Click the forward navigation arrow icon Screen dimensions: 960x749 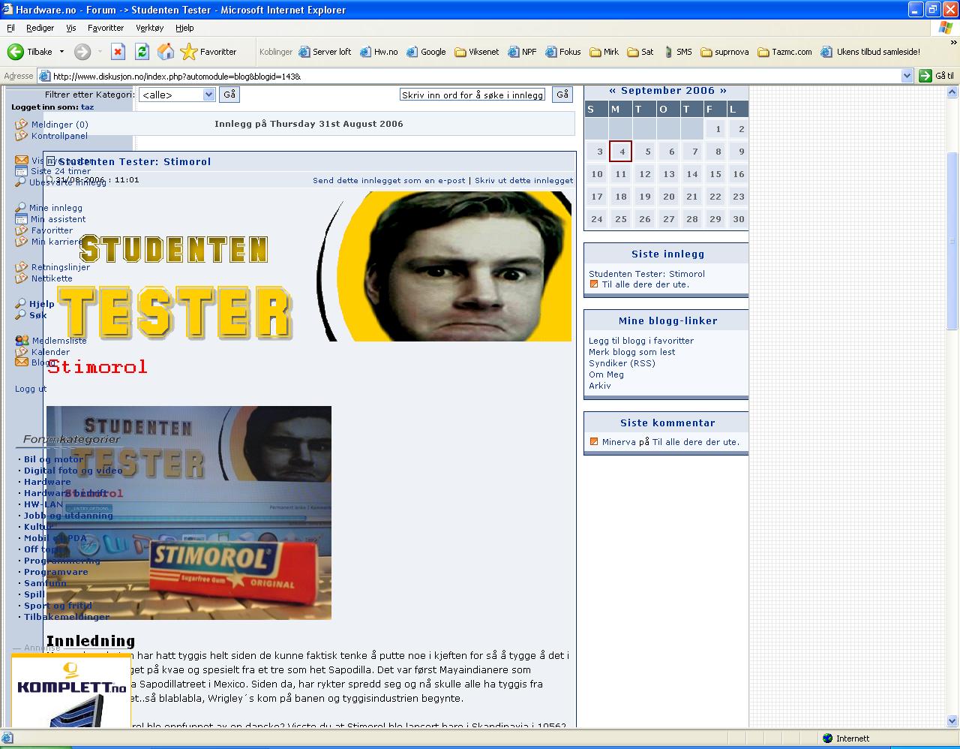82,52
